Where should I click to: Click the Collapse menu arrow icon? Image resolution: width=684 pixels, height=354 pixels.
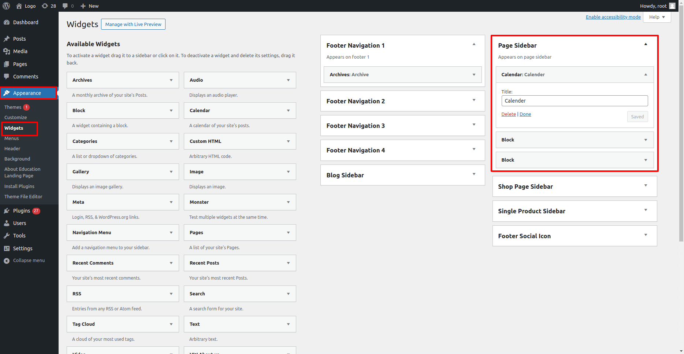7,261
